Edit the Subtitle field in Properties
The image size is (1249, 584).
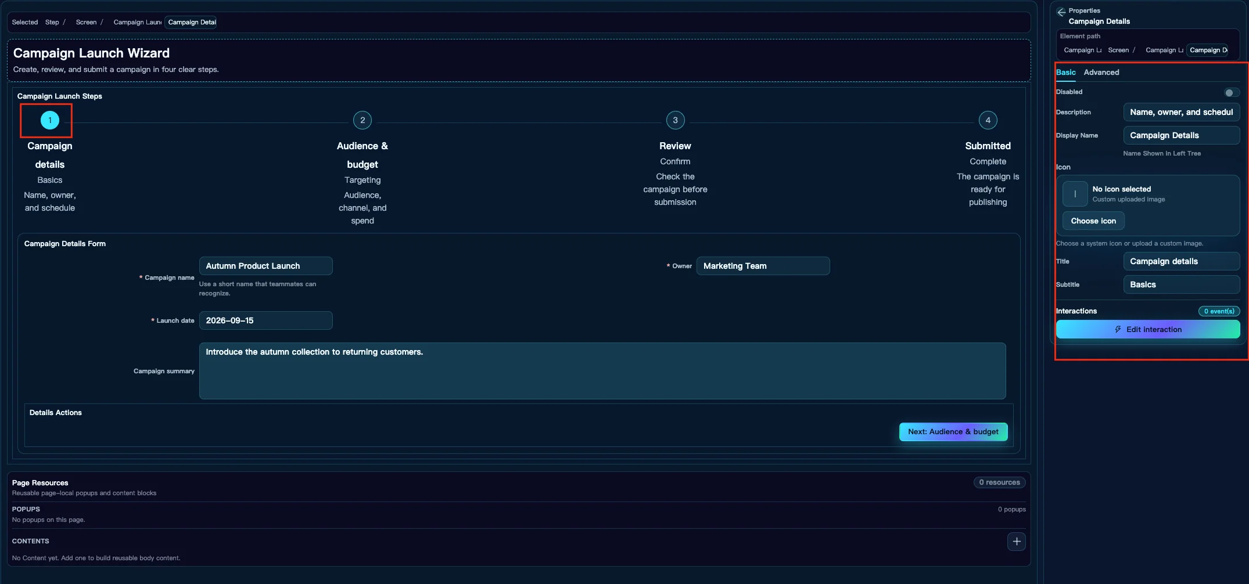point(1182,284)
